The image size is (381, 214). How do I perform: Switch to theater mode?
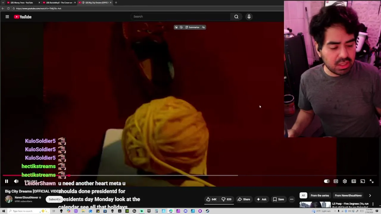(x=354, y=181)
